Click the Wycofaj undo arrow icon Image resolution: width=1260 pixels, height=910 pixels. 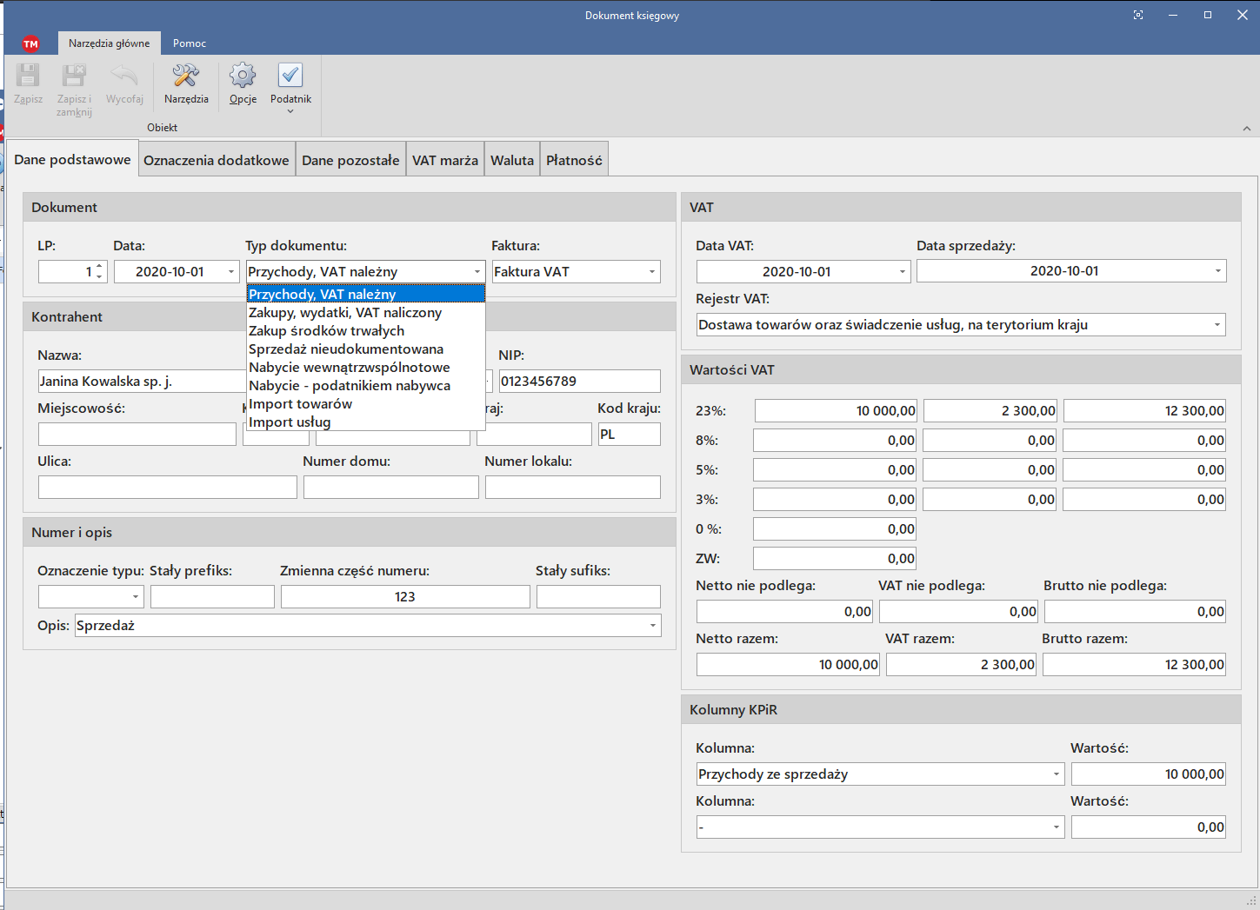click(x=124, y=76)
